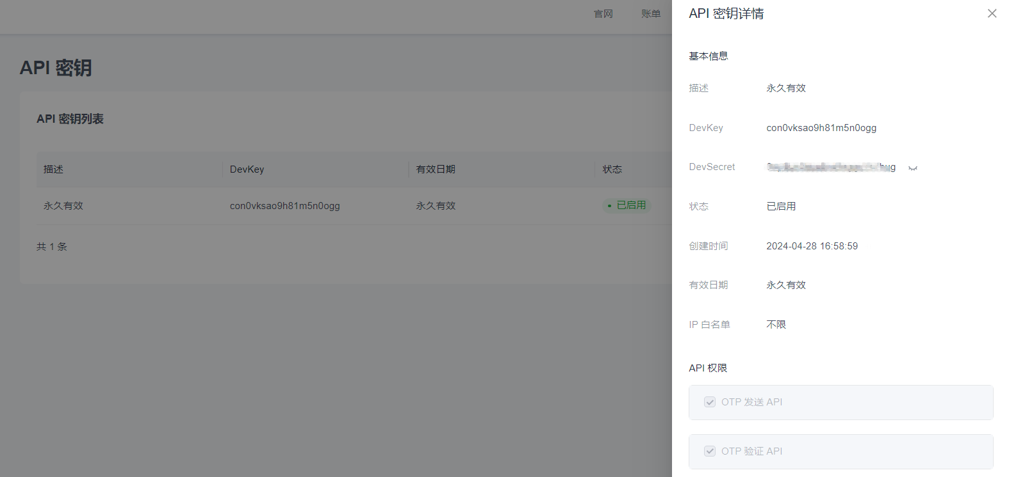Click the 基本信息 section heading
The image size is (1009, 477).
(709, 56)
